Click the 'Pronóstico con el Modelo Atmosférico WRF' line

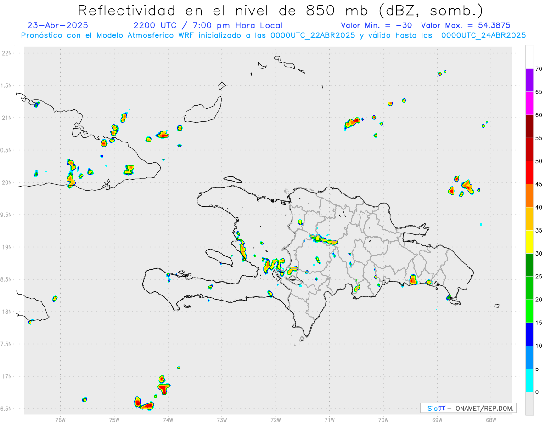coord(273,35)
